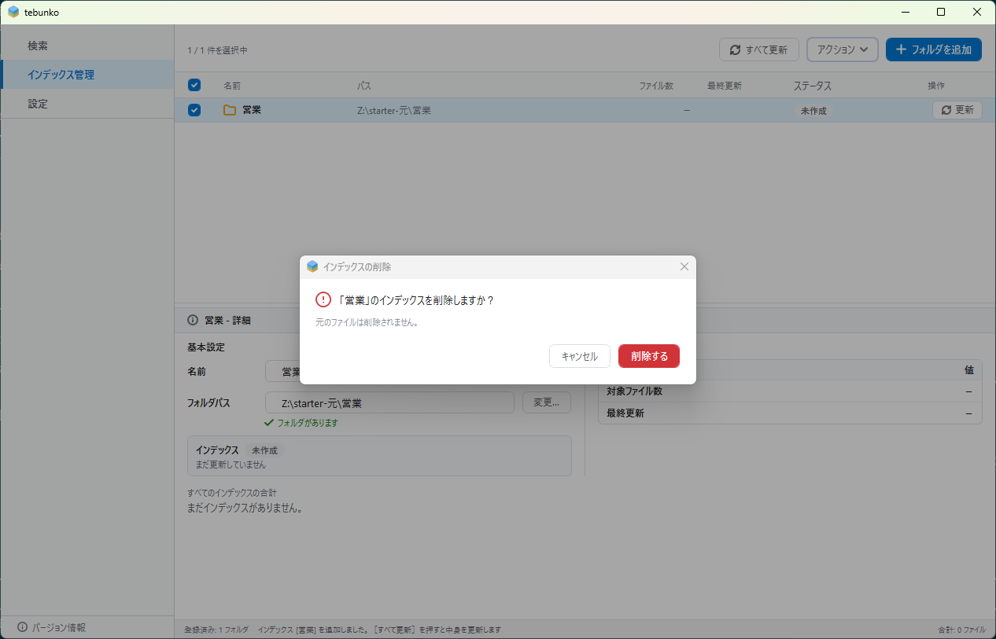Expand the アクション dropdown
The width and height of the screenshot is (996, 639).
click(843, 50)
